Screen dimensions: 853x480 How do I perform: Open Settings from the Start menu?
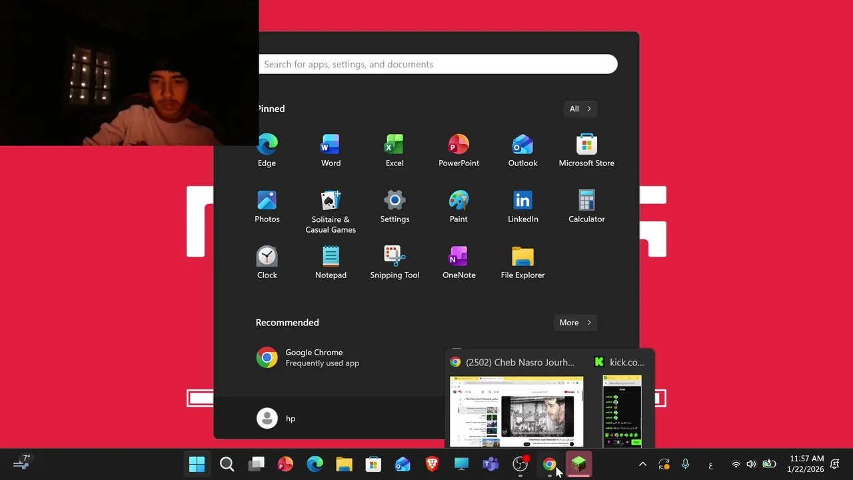click(395, 207)
